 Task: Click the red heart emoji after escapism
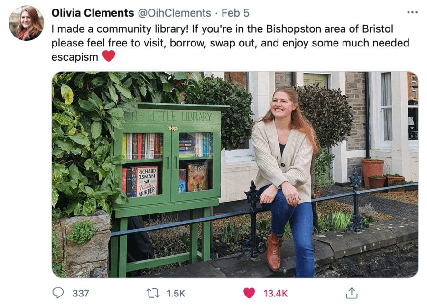tap(109, 56)
